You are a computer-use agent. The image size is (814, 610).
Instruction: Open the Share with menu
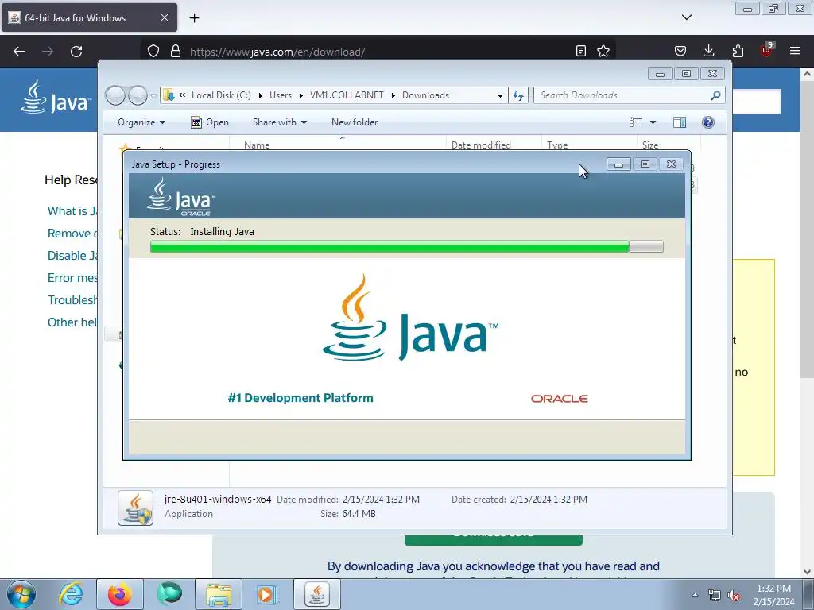click(279, 122)
